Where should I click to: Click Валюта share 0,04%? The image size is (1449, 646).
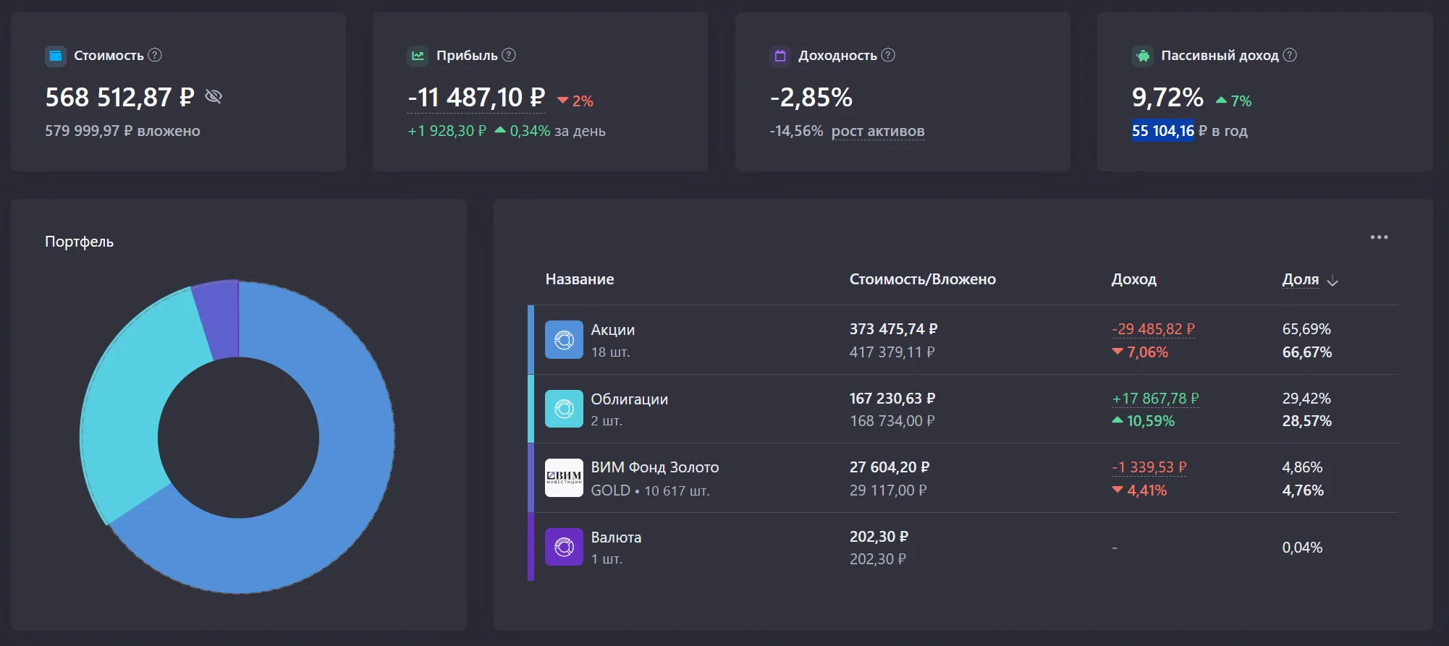pos(1302,548)
